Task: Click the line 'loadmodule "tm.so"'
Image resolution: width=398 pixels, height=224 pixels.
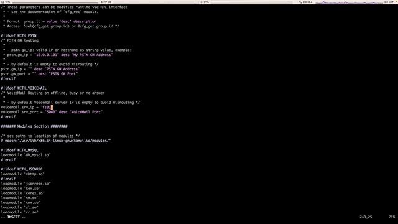Action: click(19, 198)
